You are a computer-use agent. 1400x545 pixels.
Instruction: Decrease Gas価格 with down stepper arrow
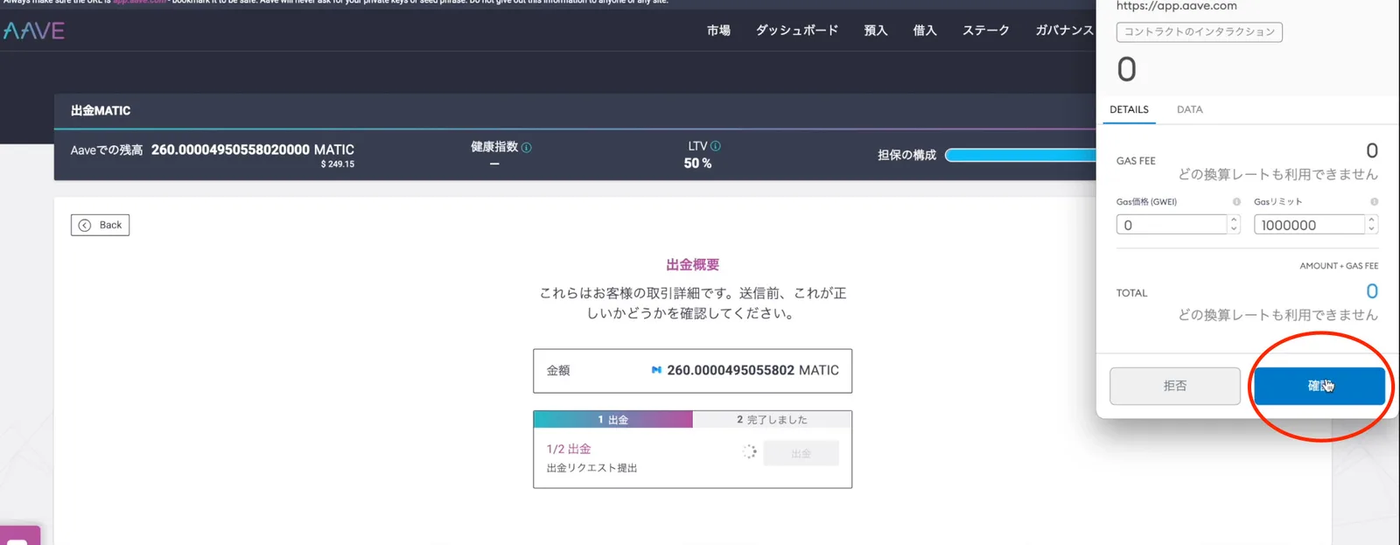1235,229
